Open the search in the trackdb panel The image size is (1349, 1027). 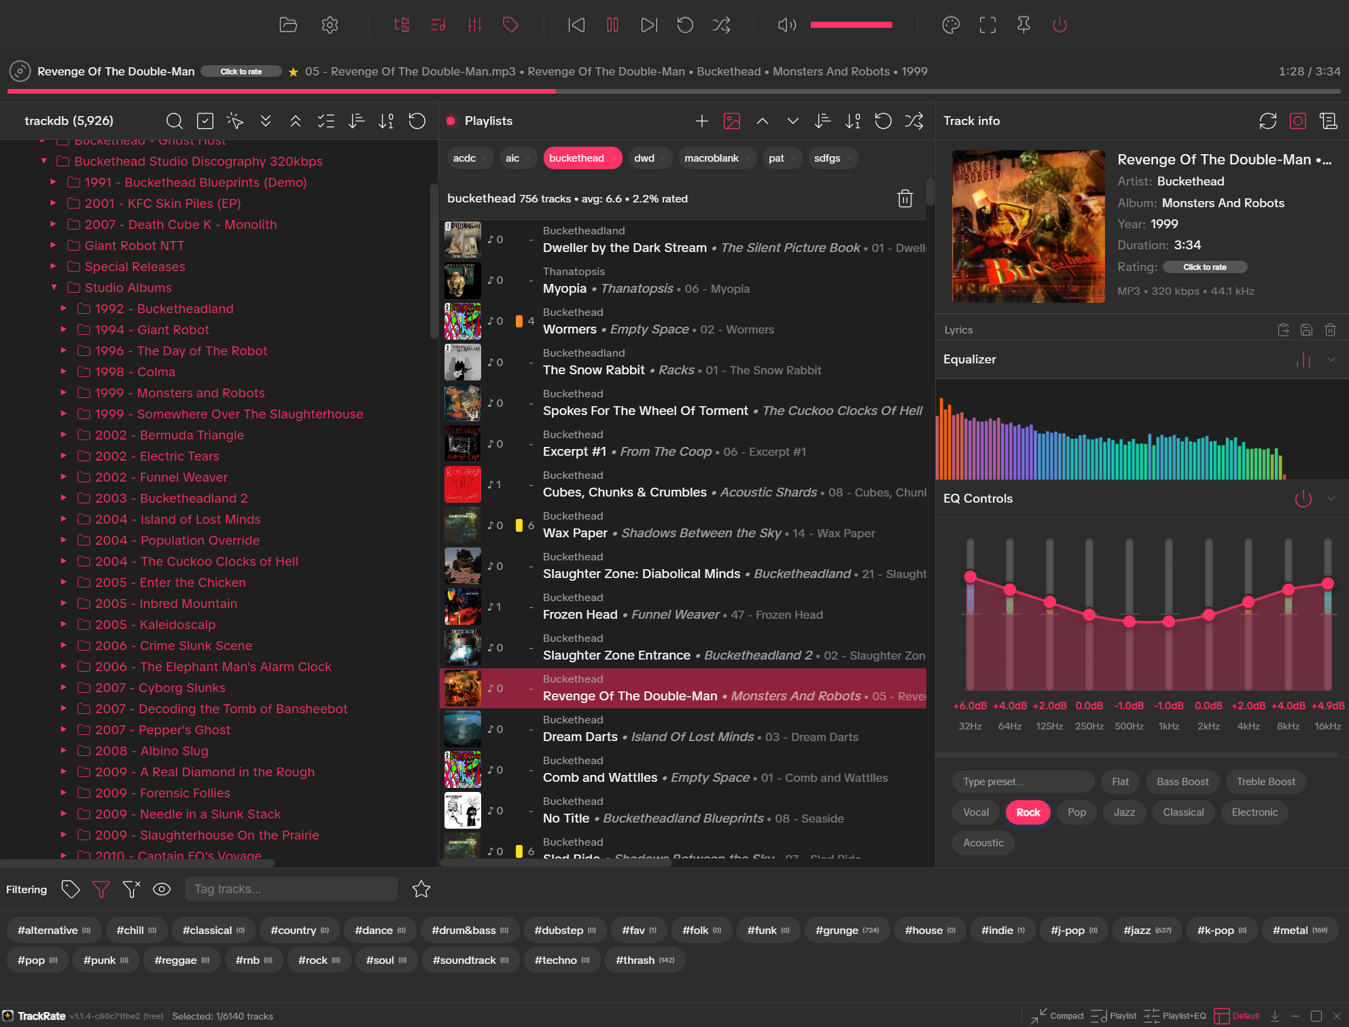click(174, 121)
